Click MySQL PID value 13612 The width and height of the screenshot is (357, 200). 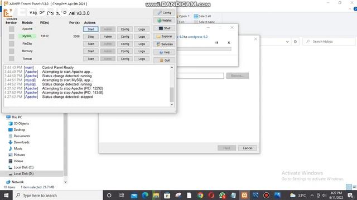click(x=45, y=36)
